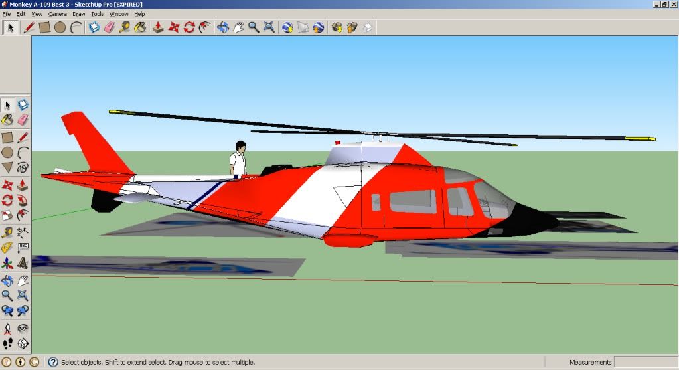Select the Scale tool

click(x=7, y=215)
